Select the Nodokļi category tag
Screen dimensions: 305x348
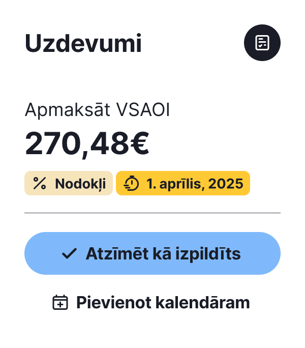click(69, 184)
